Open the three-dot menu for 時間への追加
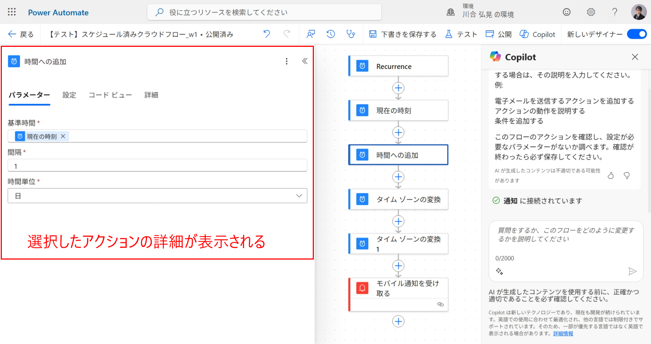The width and height of the screenshot is (651, 344). 287,61
